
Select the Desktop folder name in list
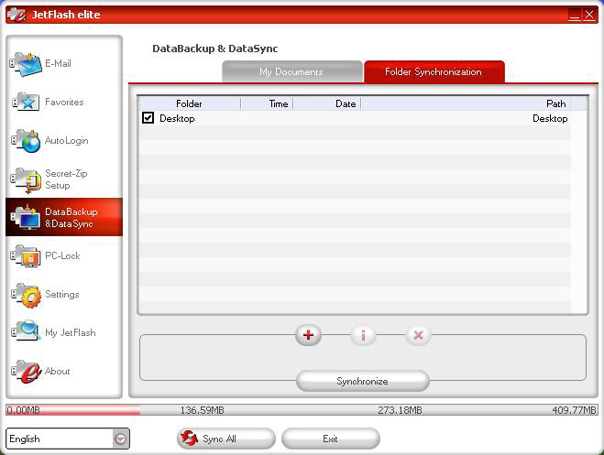click(x=177, y=118)
